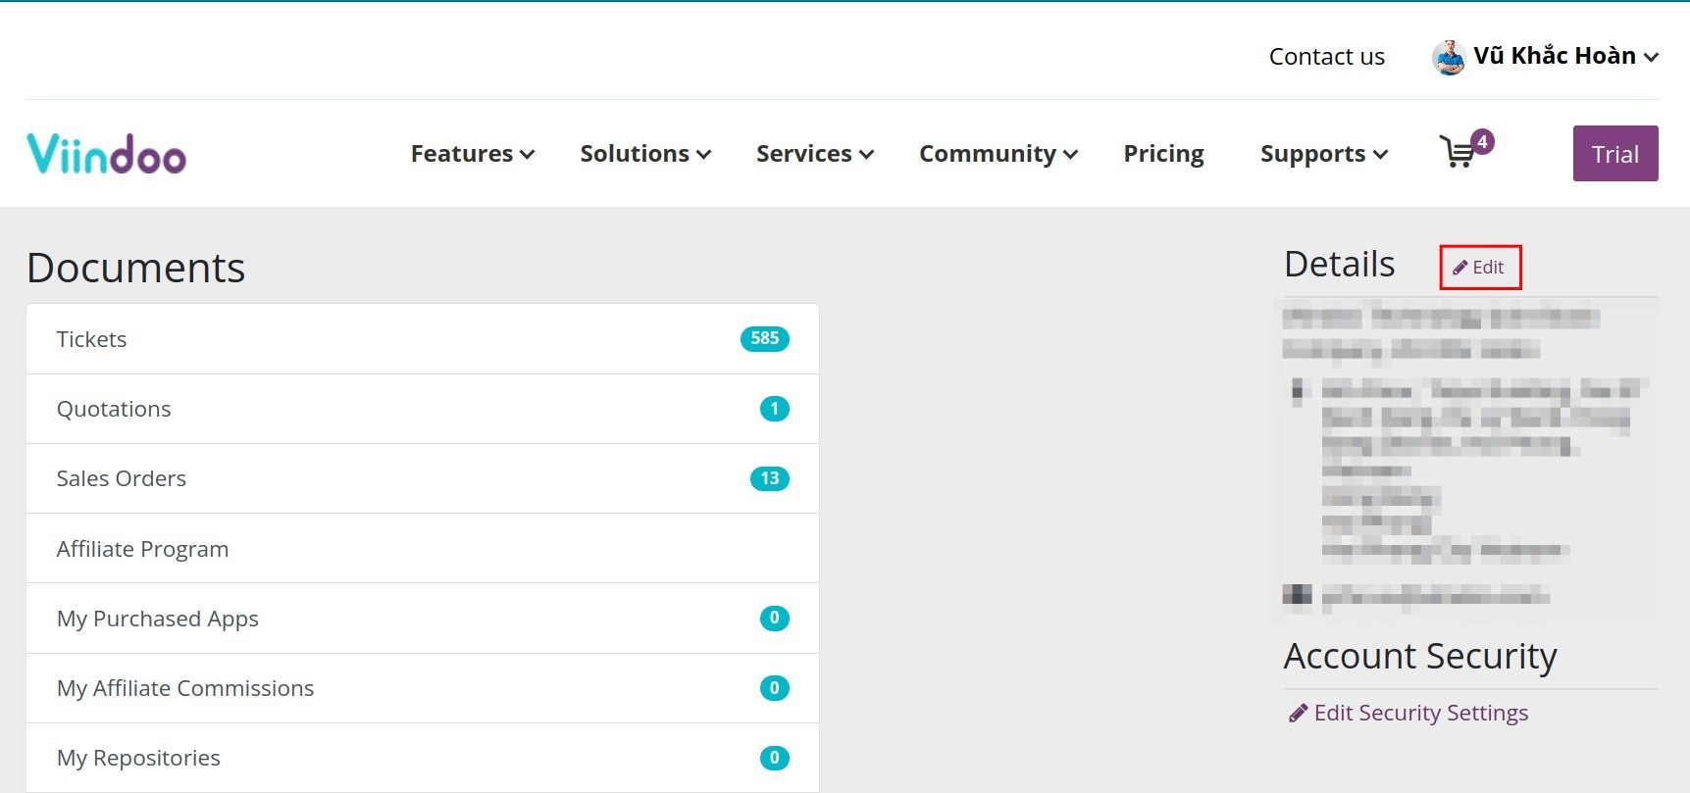Click the Sales Orders count badge 13
The image size is (1690, 793).
pos(769,478)
